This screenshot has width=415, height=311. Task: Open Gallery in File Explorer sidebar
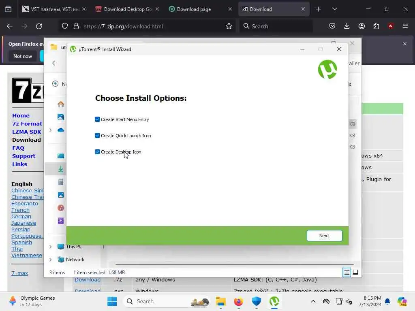[61, 117]
